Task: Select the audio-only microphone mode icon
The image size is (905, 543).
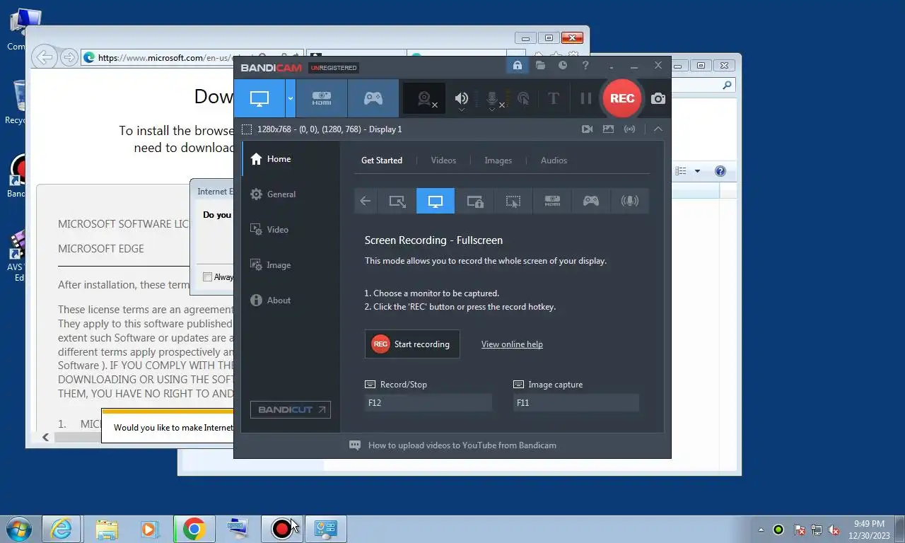Action: [629, 201]
